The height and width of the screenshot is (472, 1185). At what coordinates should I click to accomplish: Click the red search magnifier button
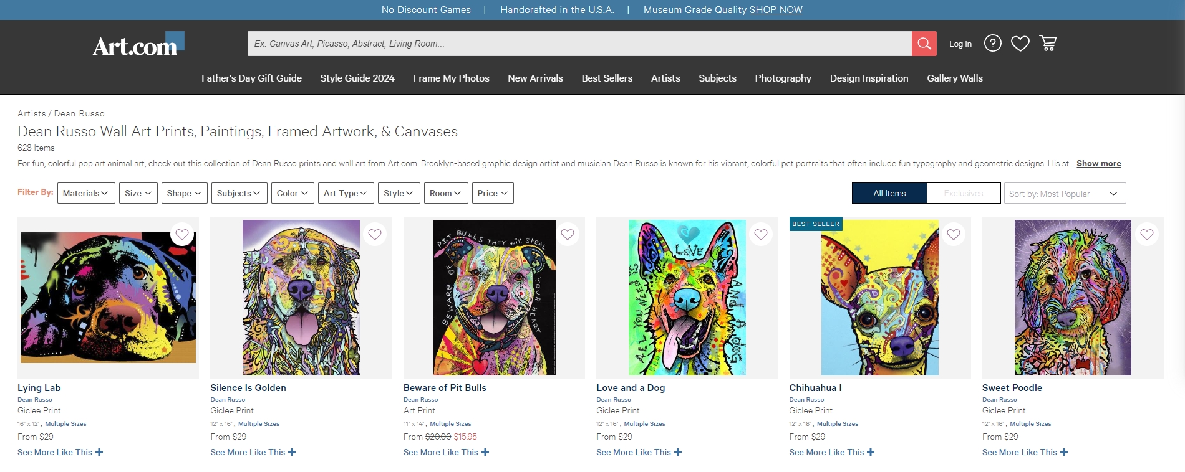(x=924, y=44)
